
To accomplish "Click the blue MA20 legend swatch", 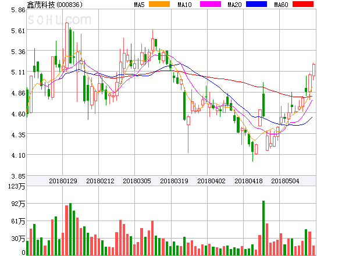I will [257, 4].
